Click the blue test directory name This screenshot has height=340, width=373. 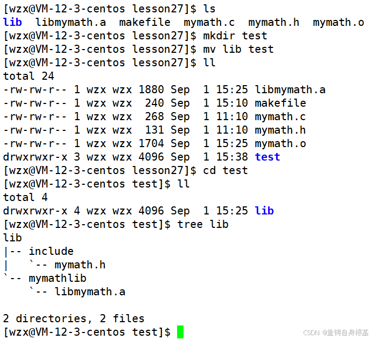click(x=268, y=157)
